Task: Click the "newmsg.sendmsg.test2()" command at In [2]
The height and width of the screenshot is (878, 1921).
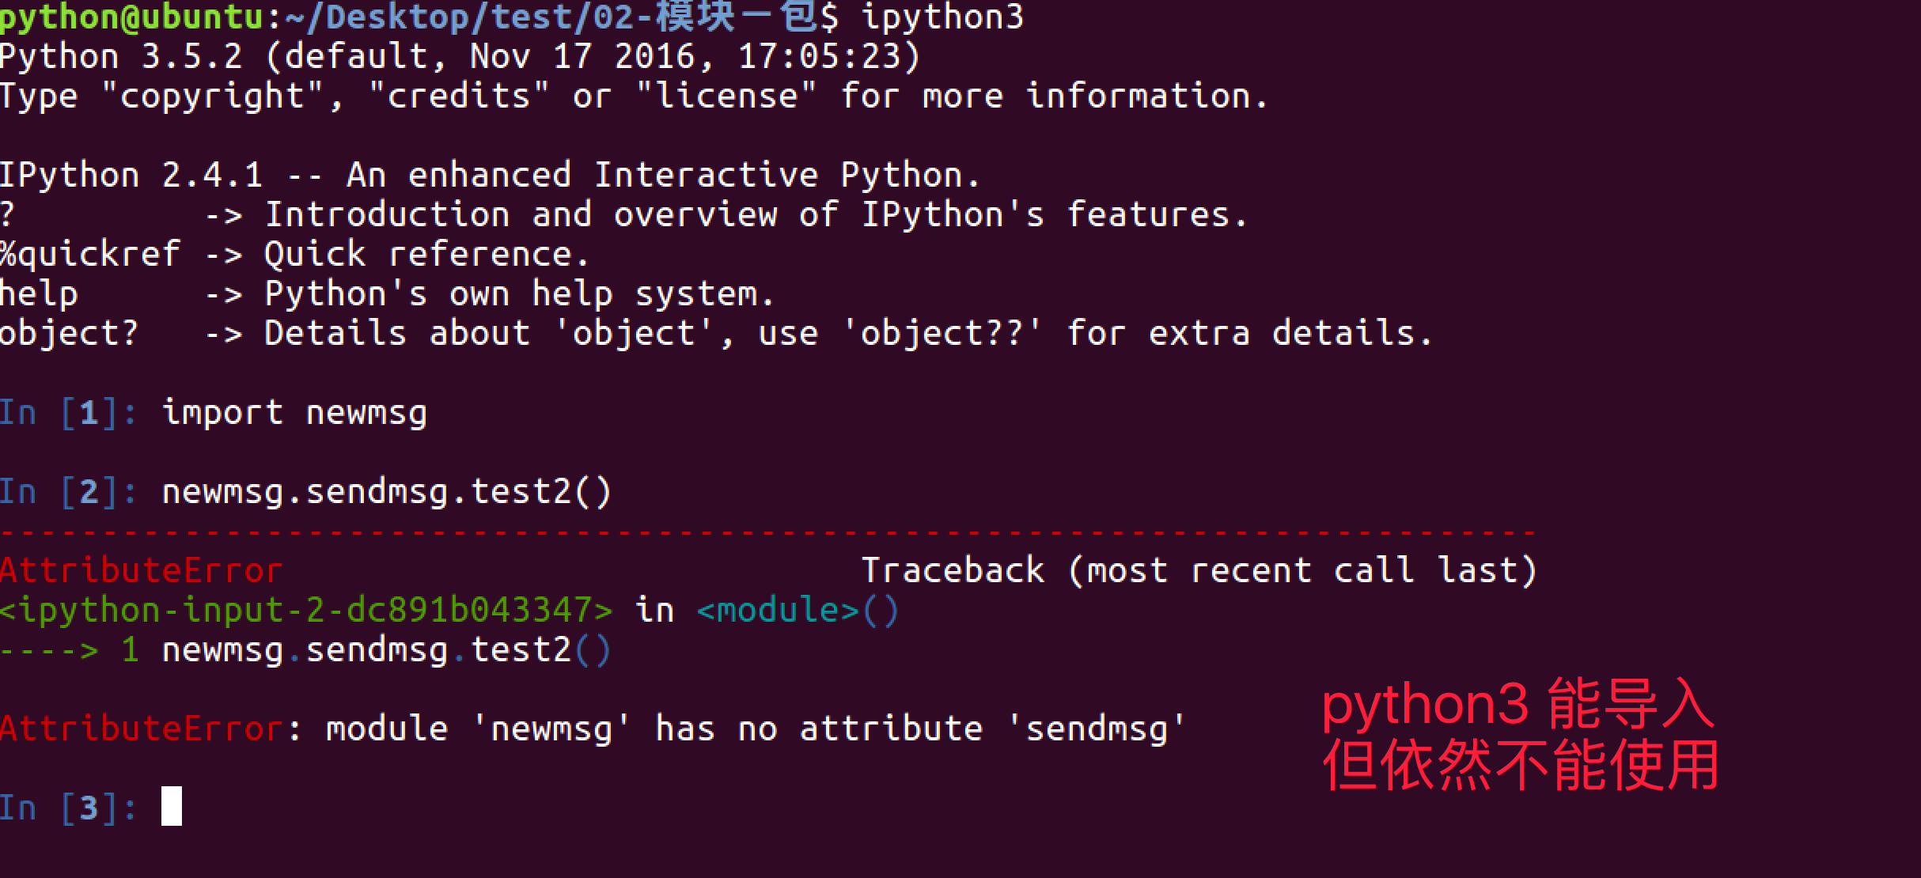Action: coord(386,491)
